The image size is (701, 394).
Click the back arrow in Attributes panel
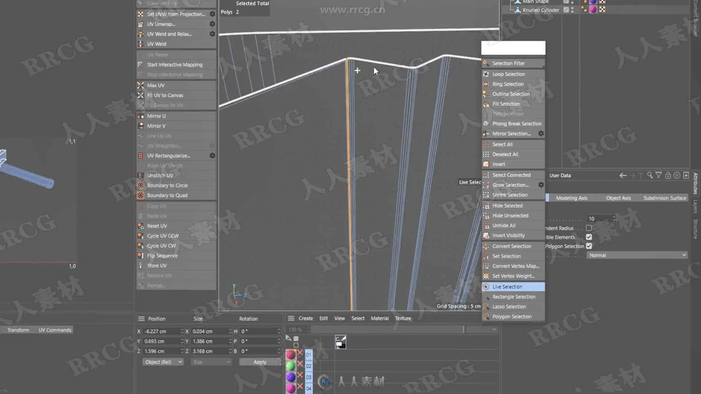point(623,175)
